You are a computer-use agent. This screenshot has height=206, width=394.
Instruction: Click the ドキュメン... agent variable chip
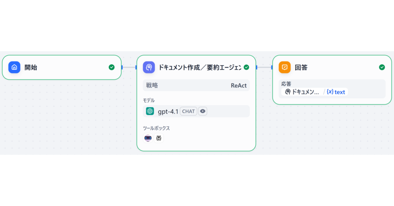click(x=302, y=92)
